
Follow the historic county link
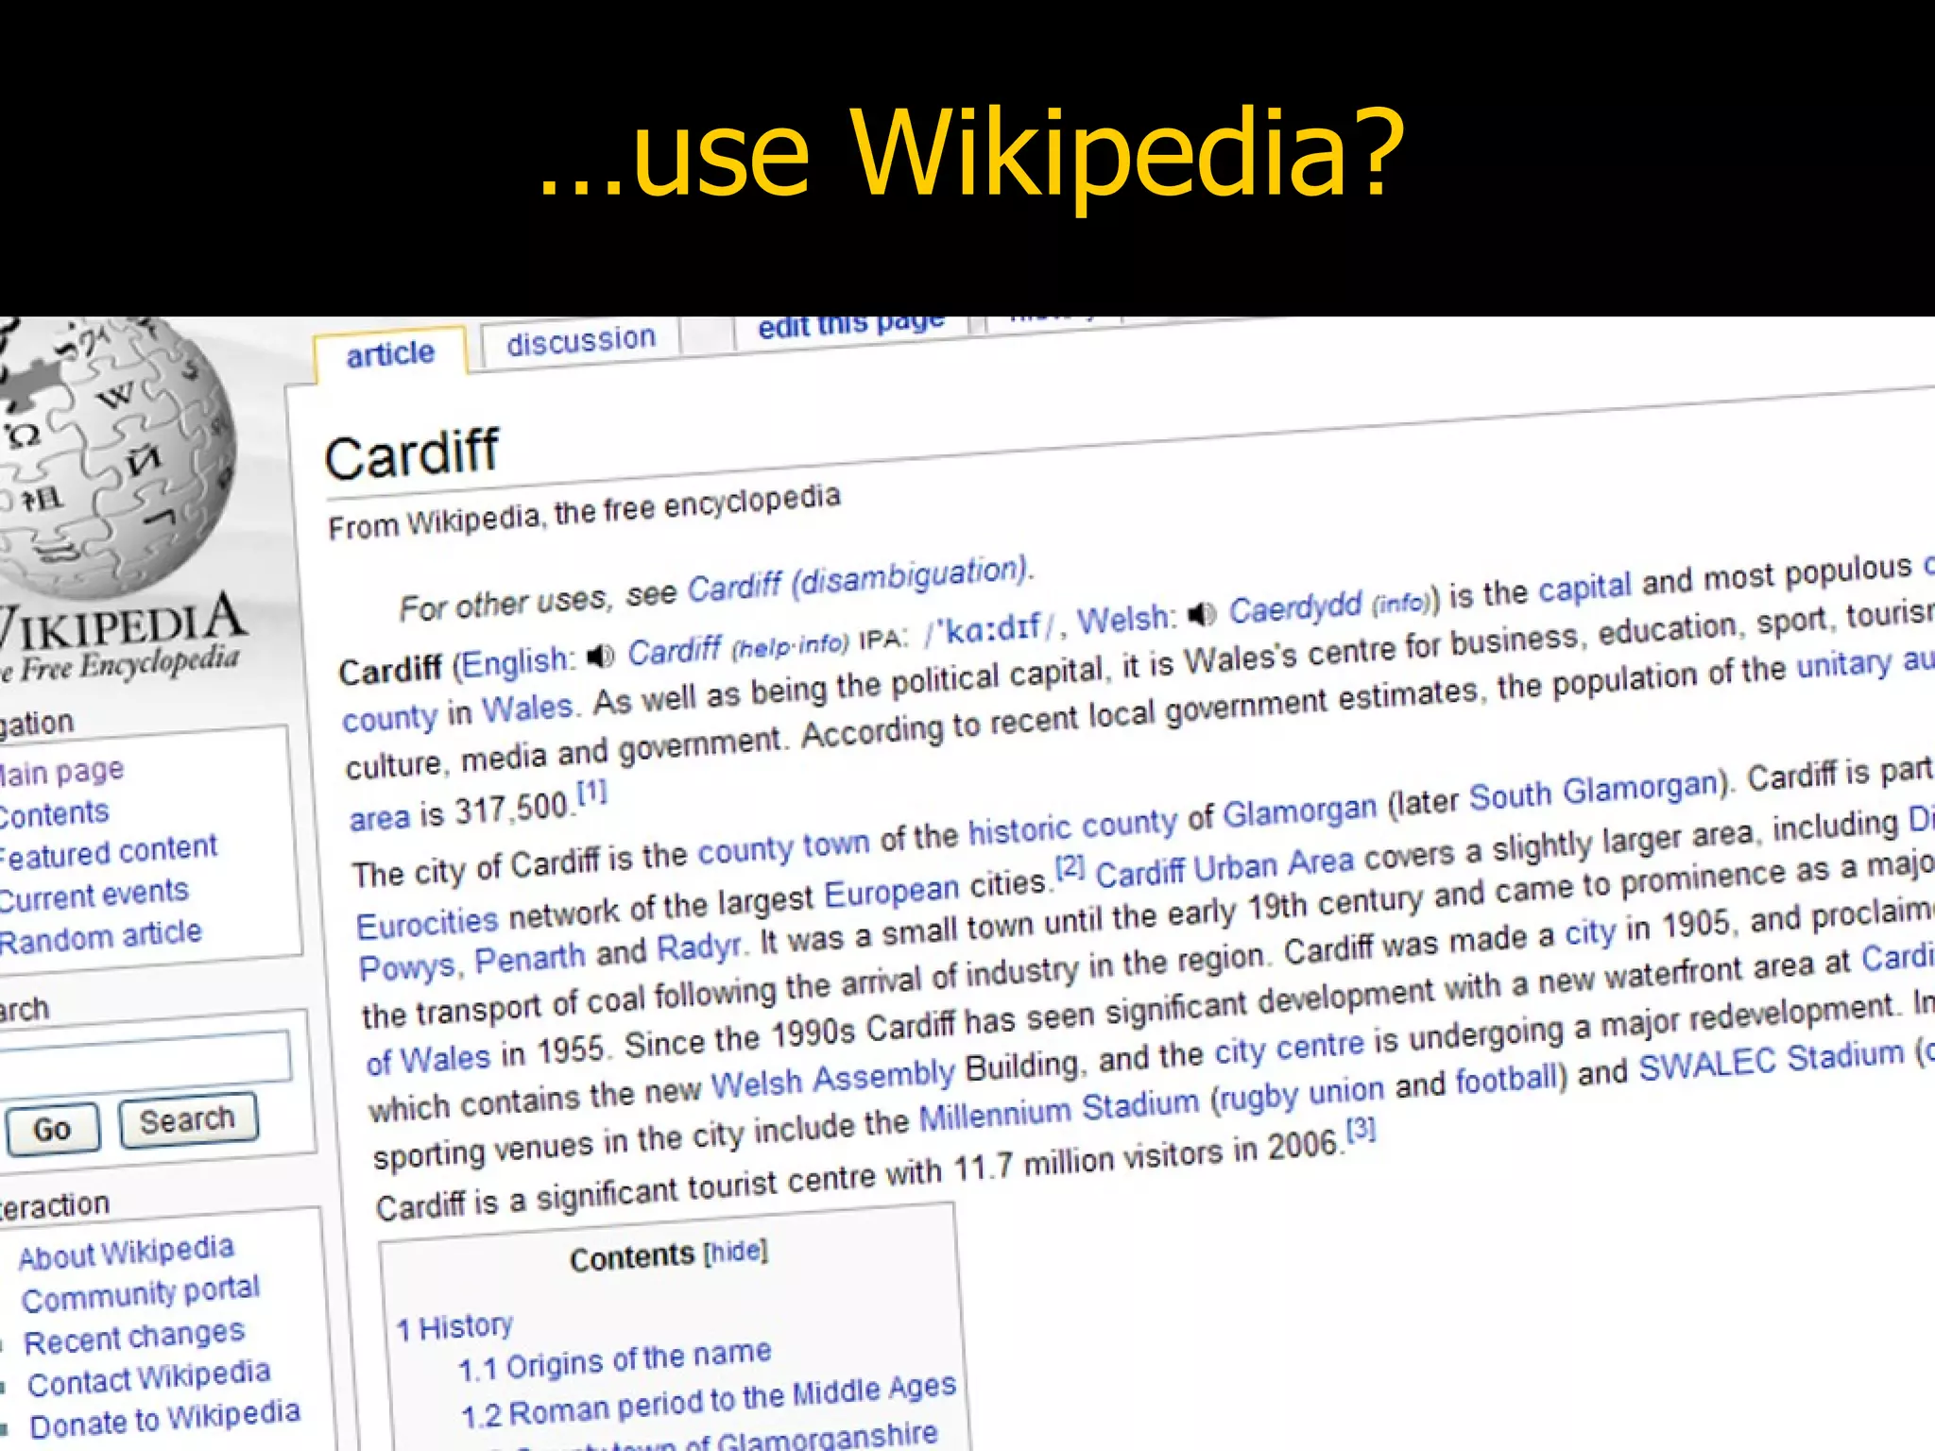(x=1072, y=826)
